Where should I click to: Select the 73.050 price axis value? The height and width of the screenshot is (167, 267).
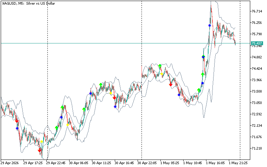tap(257, 103)
